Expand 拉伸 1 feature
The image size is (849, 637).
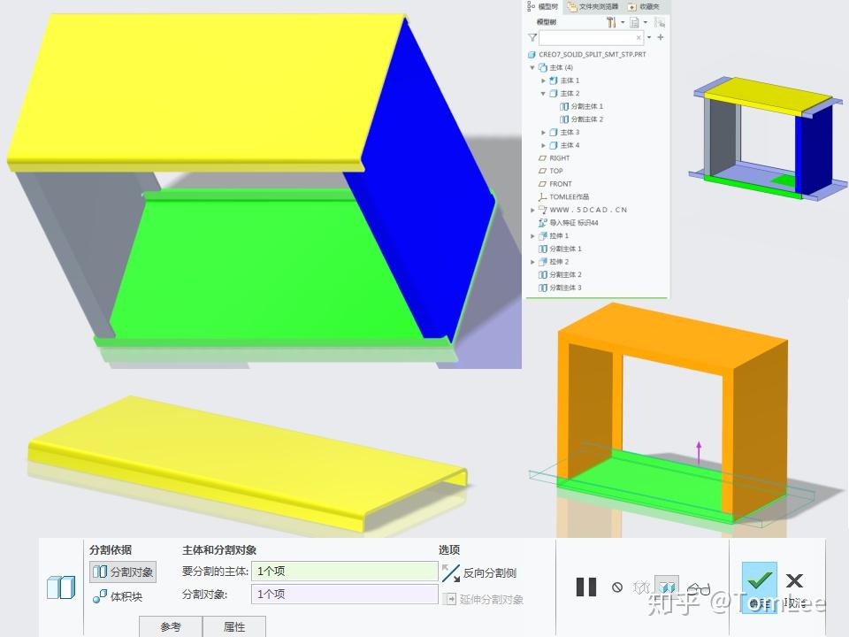[532, 236]
